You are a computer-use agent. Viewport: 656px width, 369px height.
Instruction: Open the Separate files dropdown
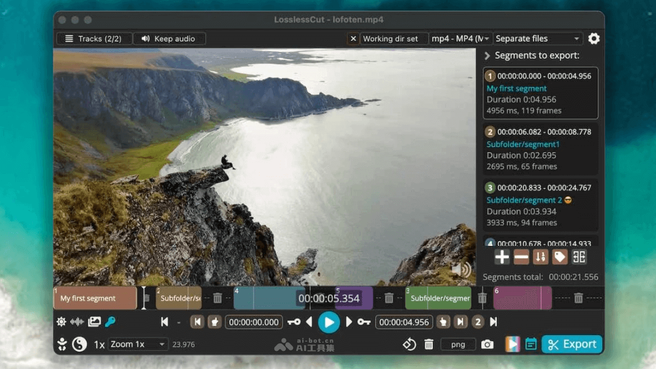pyautogui.click(x=537, y=39)
